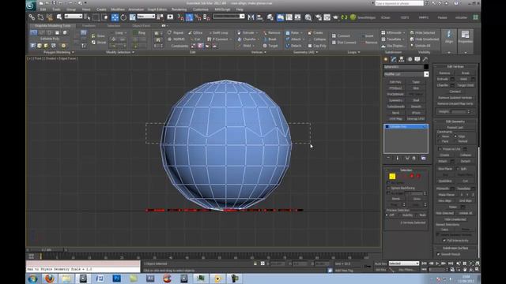Select the Edge constraint radio button
506x284 pixels.
455,136
